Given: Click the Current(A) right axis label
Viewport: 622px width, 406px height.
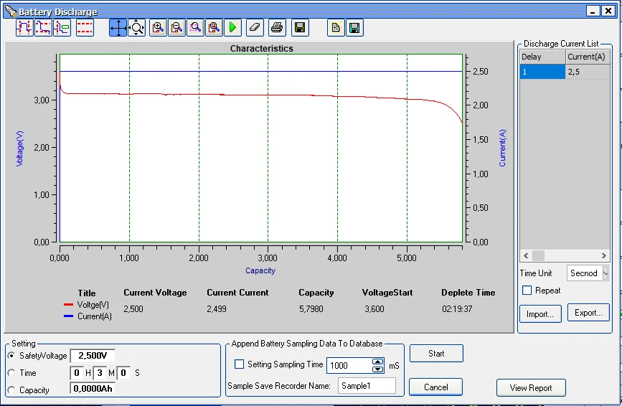Looking at the screenshot, I should tap(502, 148).
